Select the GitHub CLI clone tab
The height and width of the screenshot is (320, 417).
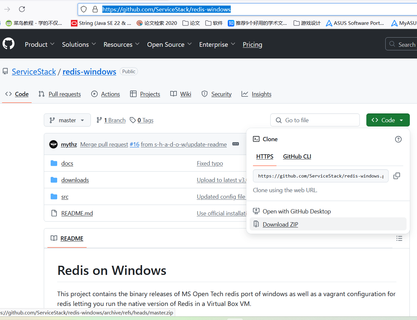point(297,157)
